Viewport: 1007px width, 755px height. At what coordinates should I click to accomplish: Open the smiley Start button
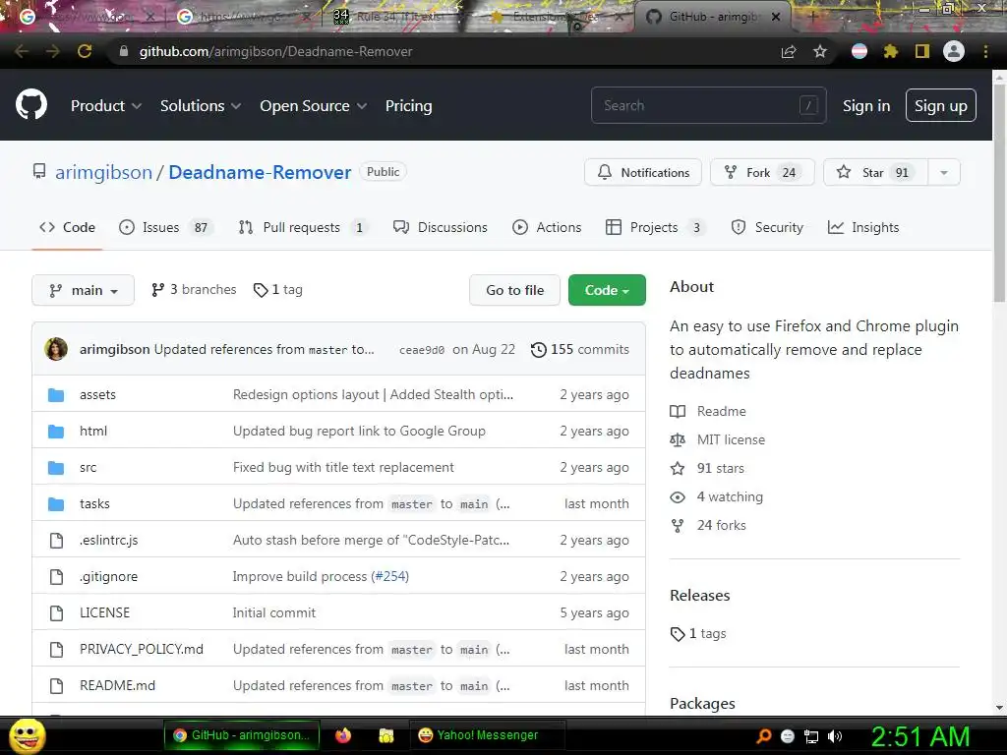28,735
